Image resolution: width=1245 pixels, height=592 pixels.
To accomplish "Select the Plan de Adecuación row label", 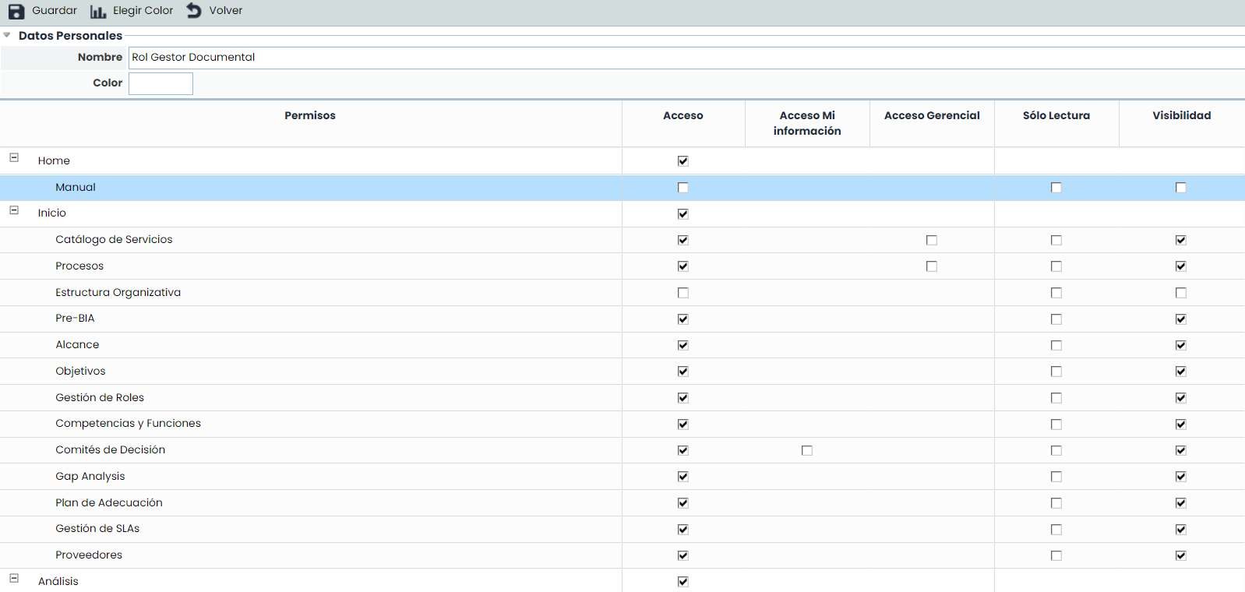I will click(x=109, y=502).
